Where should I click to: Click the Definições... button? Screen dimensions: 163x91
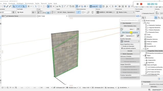(154, 87)
